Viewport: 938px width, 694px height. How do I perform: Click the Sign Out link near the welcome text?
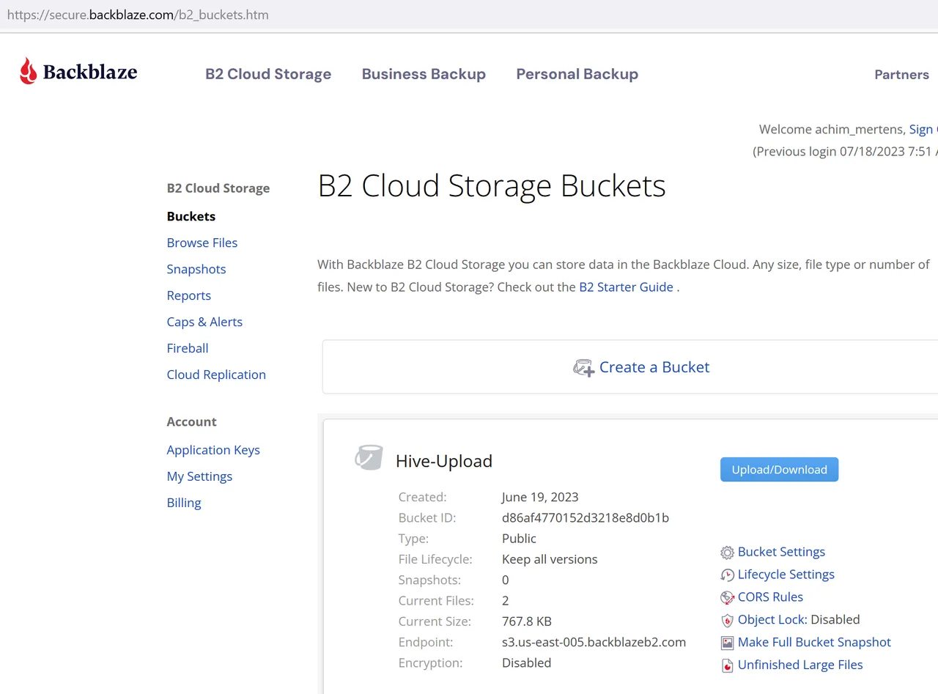click(x=923, y=129)
